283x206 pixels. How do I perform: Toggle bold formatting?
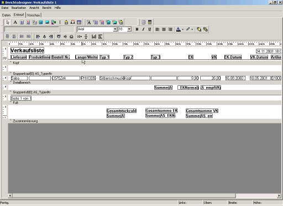(x=137, y=29)
